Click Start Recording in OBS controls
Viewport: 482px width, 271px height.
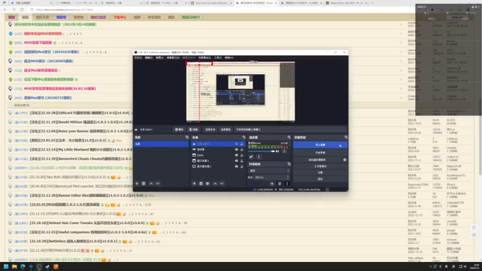tap(320, 152)
